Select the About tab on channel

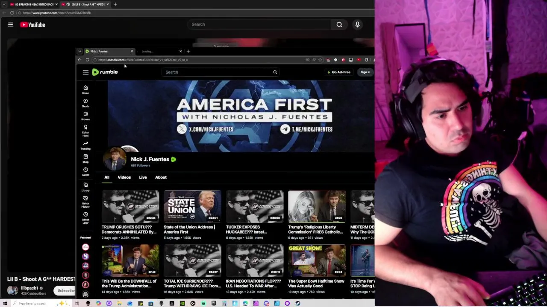pos(161,177)
